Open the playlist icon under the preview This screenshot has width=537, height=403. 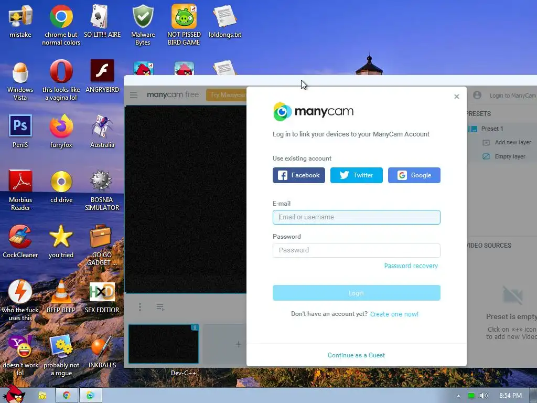(160, 306)
